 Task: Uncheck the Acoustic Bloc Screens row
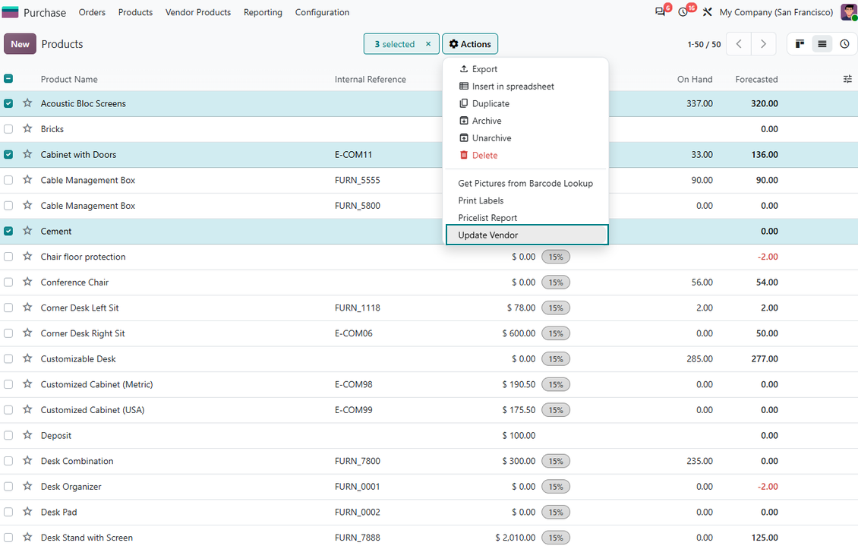8,103
